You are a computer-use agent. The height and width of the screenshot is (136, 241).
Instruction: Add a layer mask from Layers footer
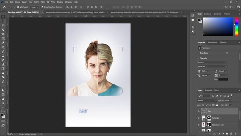click(218, 133)
